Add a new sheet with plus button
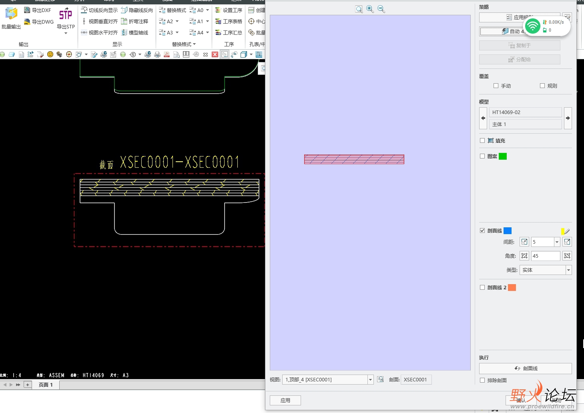This screenshot has height=413, width=584. click(28, 385)
